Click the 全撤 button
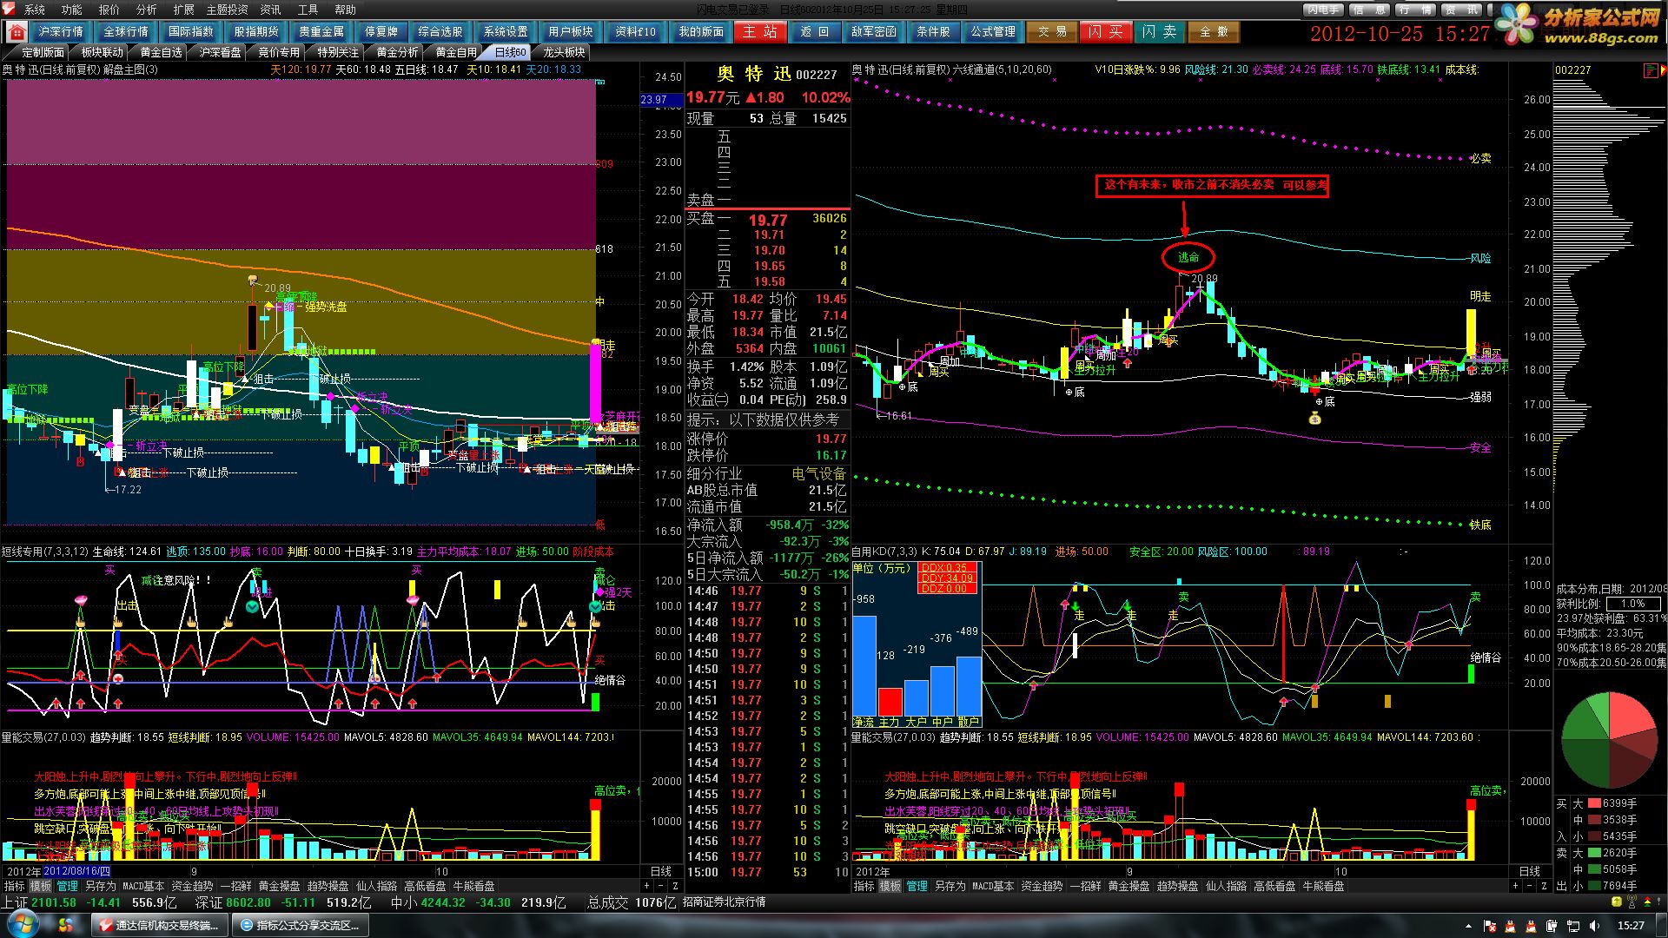The image size is (1668, 938). (x=1214, y=32)
